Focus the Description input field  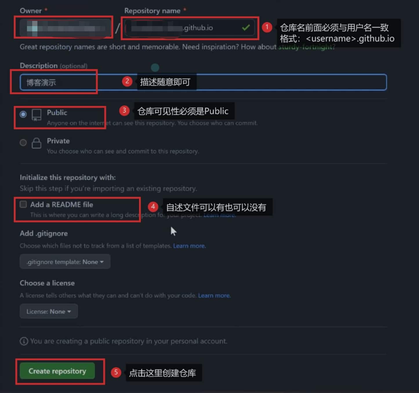click(203, 82)
